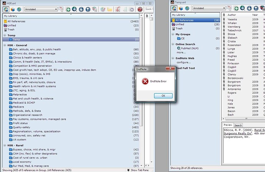Click the copy-formatted icon beside Temp.enl's Annotated dropdown
The width and height of the screenshot is (265, 172).
[x=229, y=8]
